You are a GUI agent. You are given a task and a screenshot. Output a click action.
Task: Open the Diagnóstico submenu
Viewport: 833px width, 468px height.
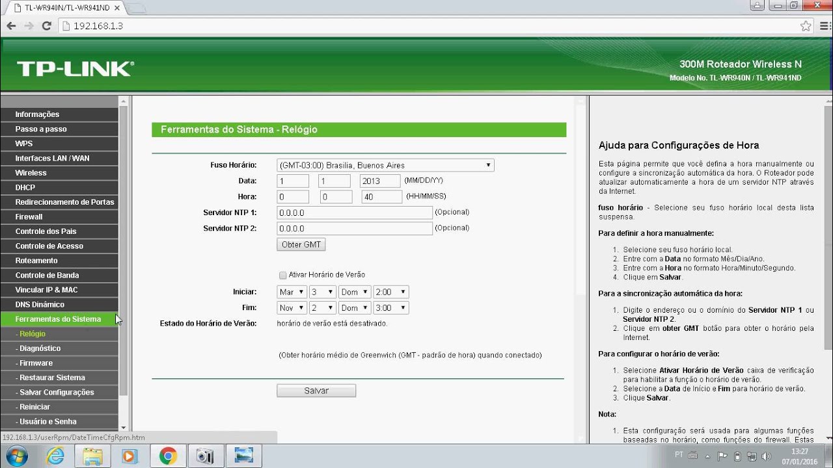click(59, 348)
